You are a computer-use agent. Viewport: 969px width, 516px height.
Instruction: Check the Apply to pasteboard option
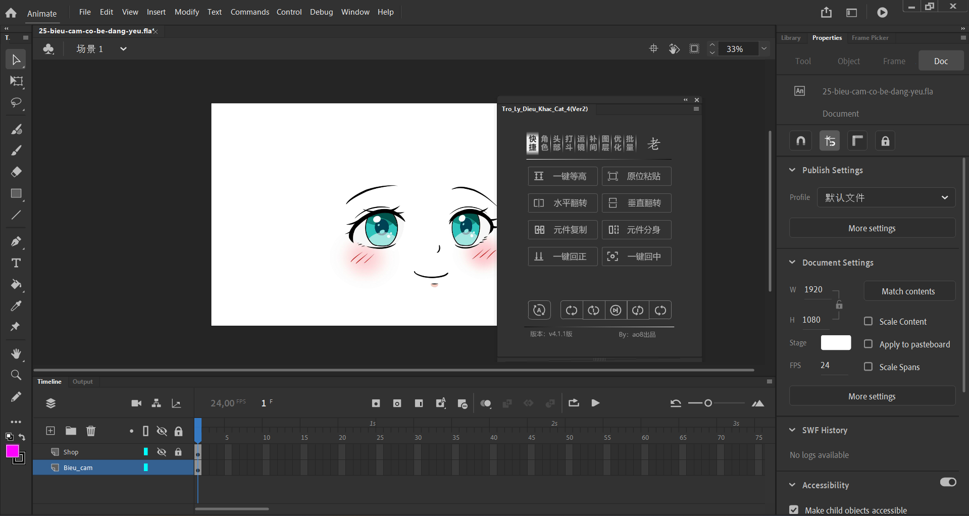point(868,344)
